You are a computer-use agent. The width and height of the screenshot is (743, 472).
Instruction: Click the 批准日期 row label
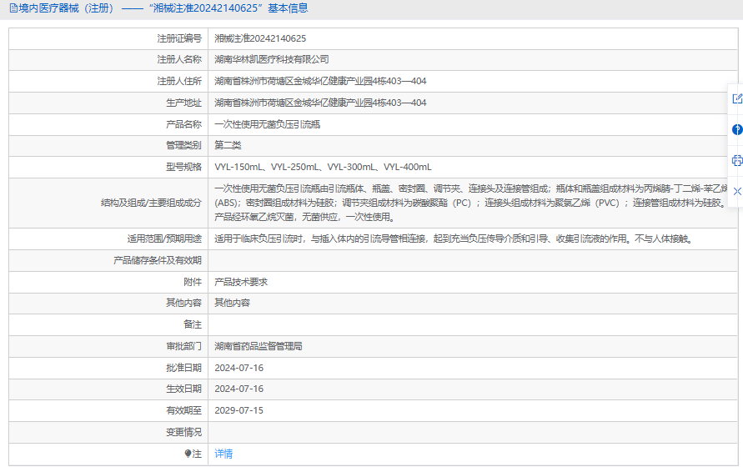click(x=183, y=368)
